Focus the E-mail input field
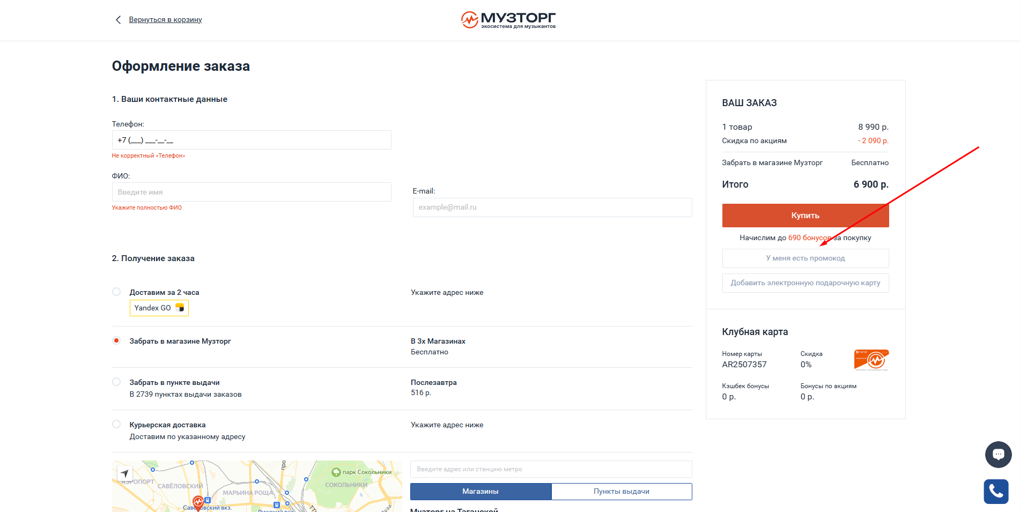Image resolution: width=1020 pixels, height=512 pixels. click(552, 207)
